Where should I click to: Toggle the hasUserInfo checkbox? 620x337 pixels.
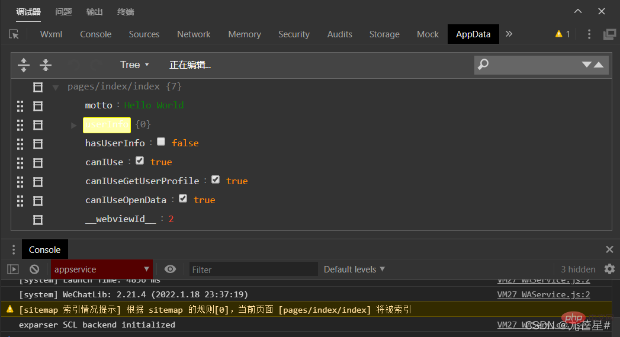161,142
